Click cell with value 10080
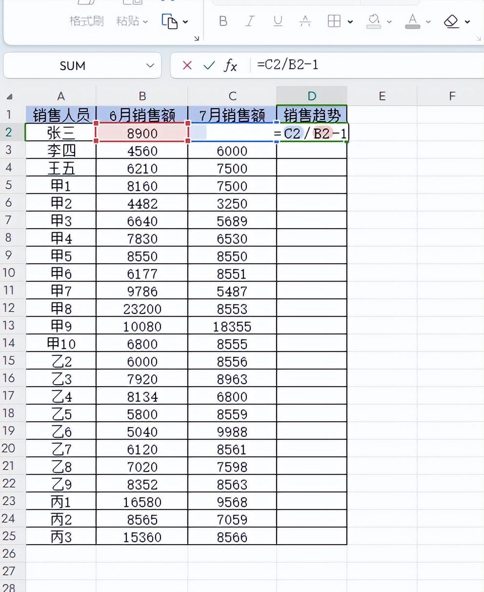The image size is (484, 592). click(x=142, y=326)
